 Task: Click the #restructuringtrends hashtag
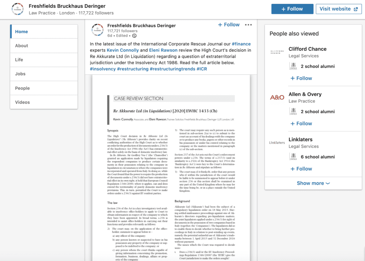click(173, 69)
